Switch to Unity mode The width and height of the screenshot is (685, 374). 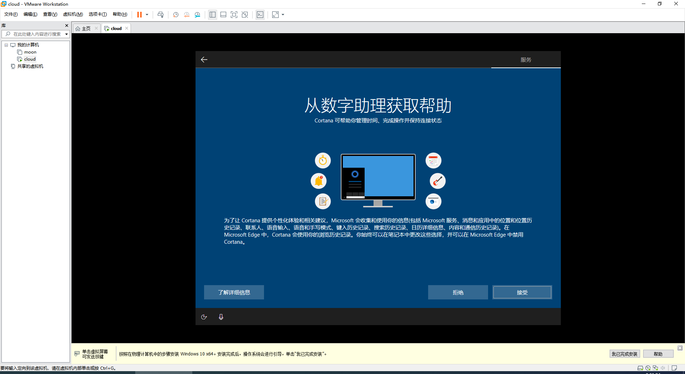pos(245,15)
